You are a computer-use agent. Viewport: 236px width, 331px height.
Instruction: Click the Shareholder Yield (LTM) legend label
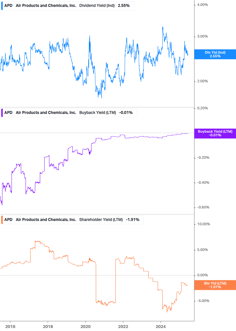tap(101, 220)
